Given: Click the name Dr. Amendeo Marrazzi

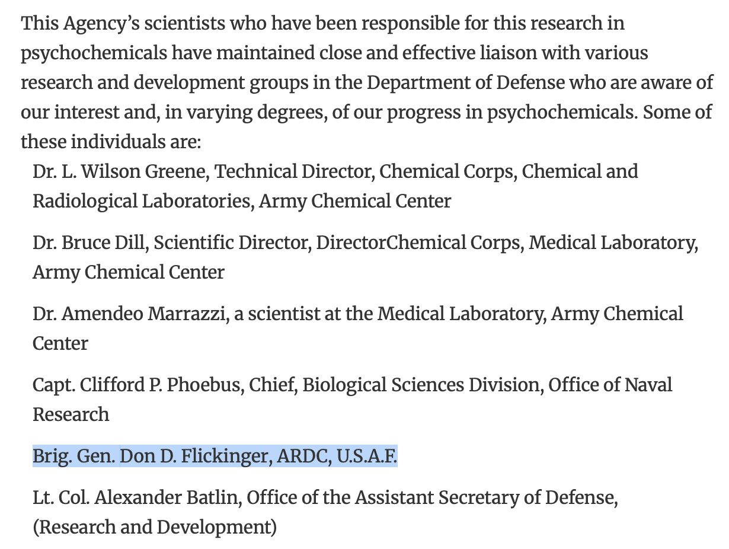Looking at the screenshot, I should (130, 314).
